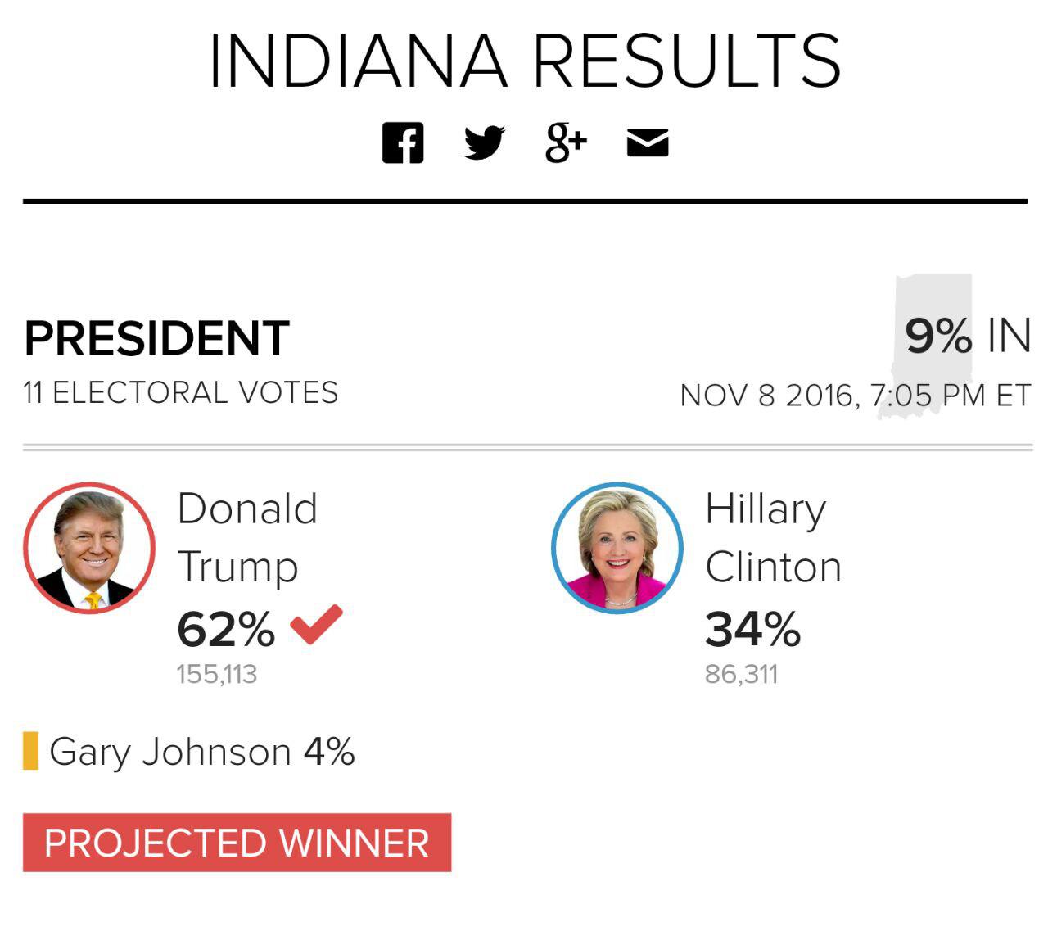Click the NOV 8 2016 timestamp

856,396
